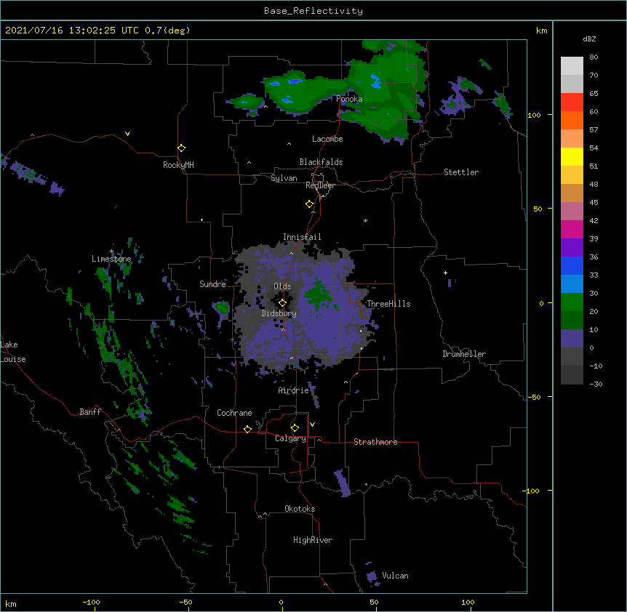Image resolution: width=627 pixels, height=612 pixels.
Task: Click the slate purple legend swatch between 0 and 10
Action: click(572, 339)
